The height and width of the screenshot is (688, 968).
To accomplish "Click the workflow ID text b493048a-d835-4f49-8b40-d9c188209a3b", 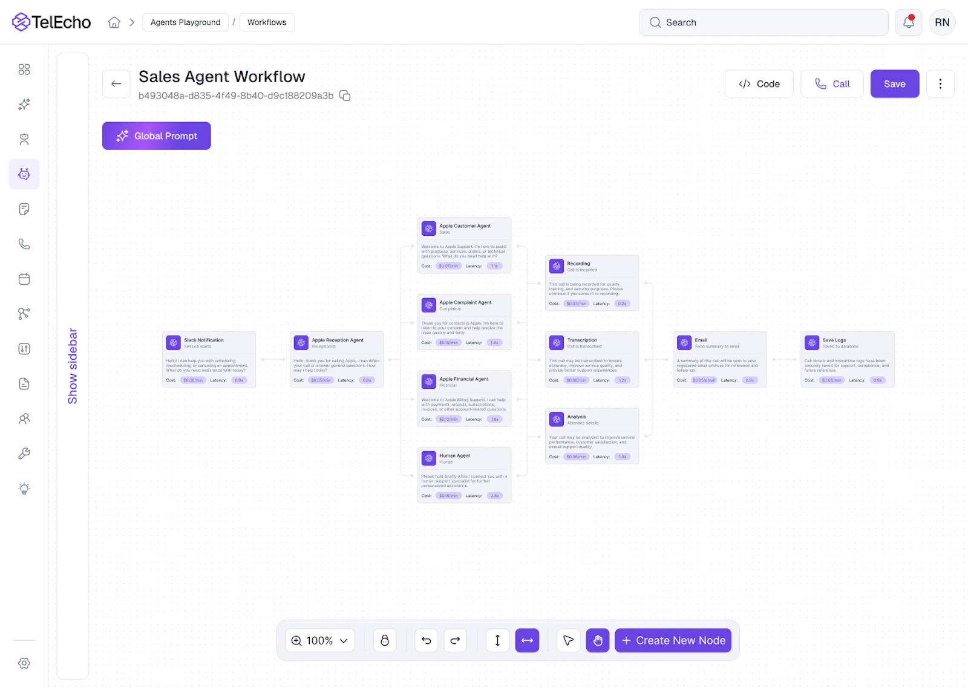I will point(236,96).
